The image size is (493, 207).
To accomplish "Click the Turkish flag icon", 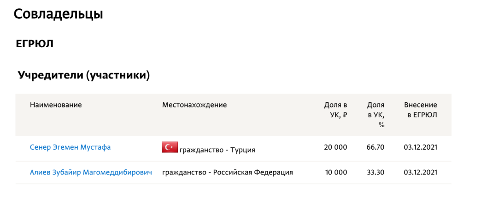I will pyautogui.click(x=170, y=147).
